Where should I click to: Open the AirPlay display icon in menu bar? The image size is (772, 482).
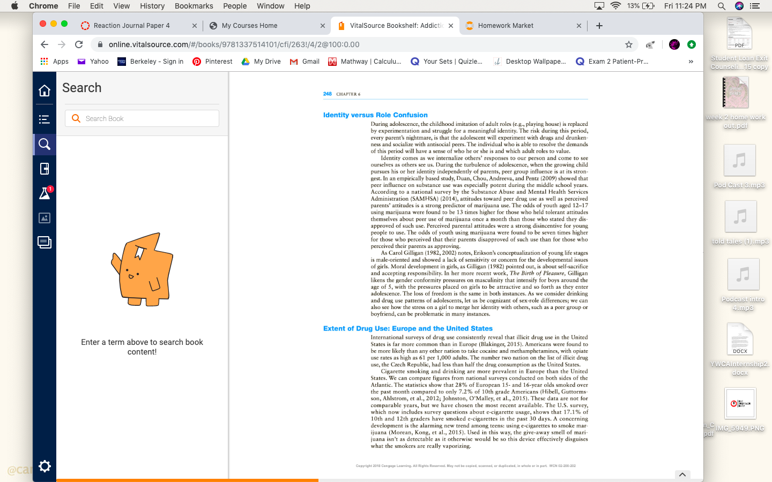[x=599, y=6]
